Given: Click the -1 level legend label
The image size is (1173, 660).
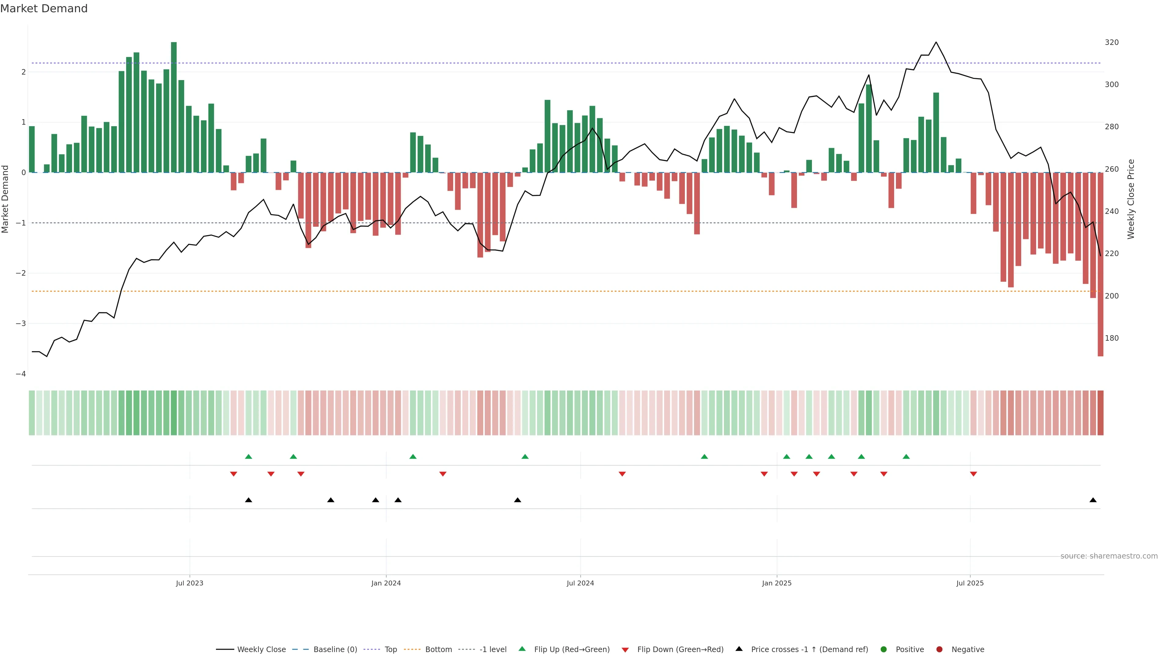Looking at the screenshot, I should [x=493, y=650].
